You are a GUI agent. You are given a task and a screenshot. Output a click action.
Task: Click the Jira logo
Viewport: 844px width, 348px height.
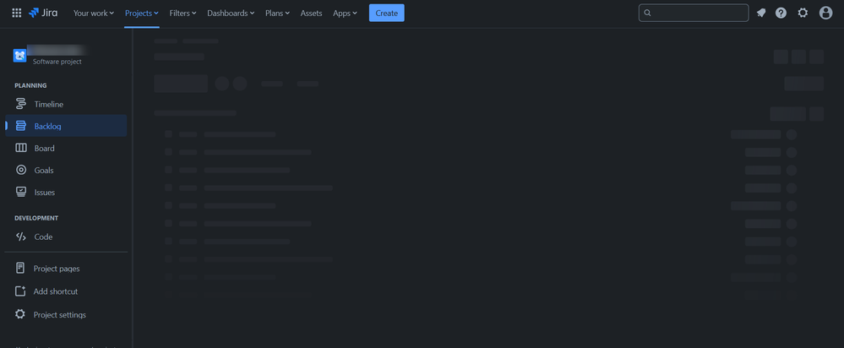click(43, 13)
